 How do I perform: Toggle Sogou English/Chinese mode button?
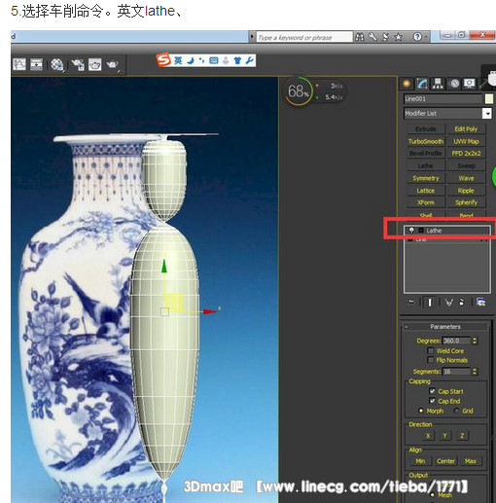(178, 60)
